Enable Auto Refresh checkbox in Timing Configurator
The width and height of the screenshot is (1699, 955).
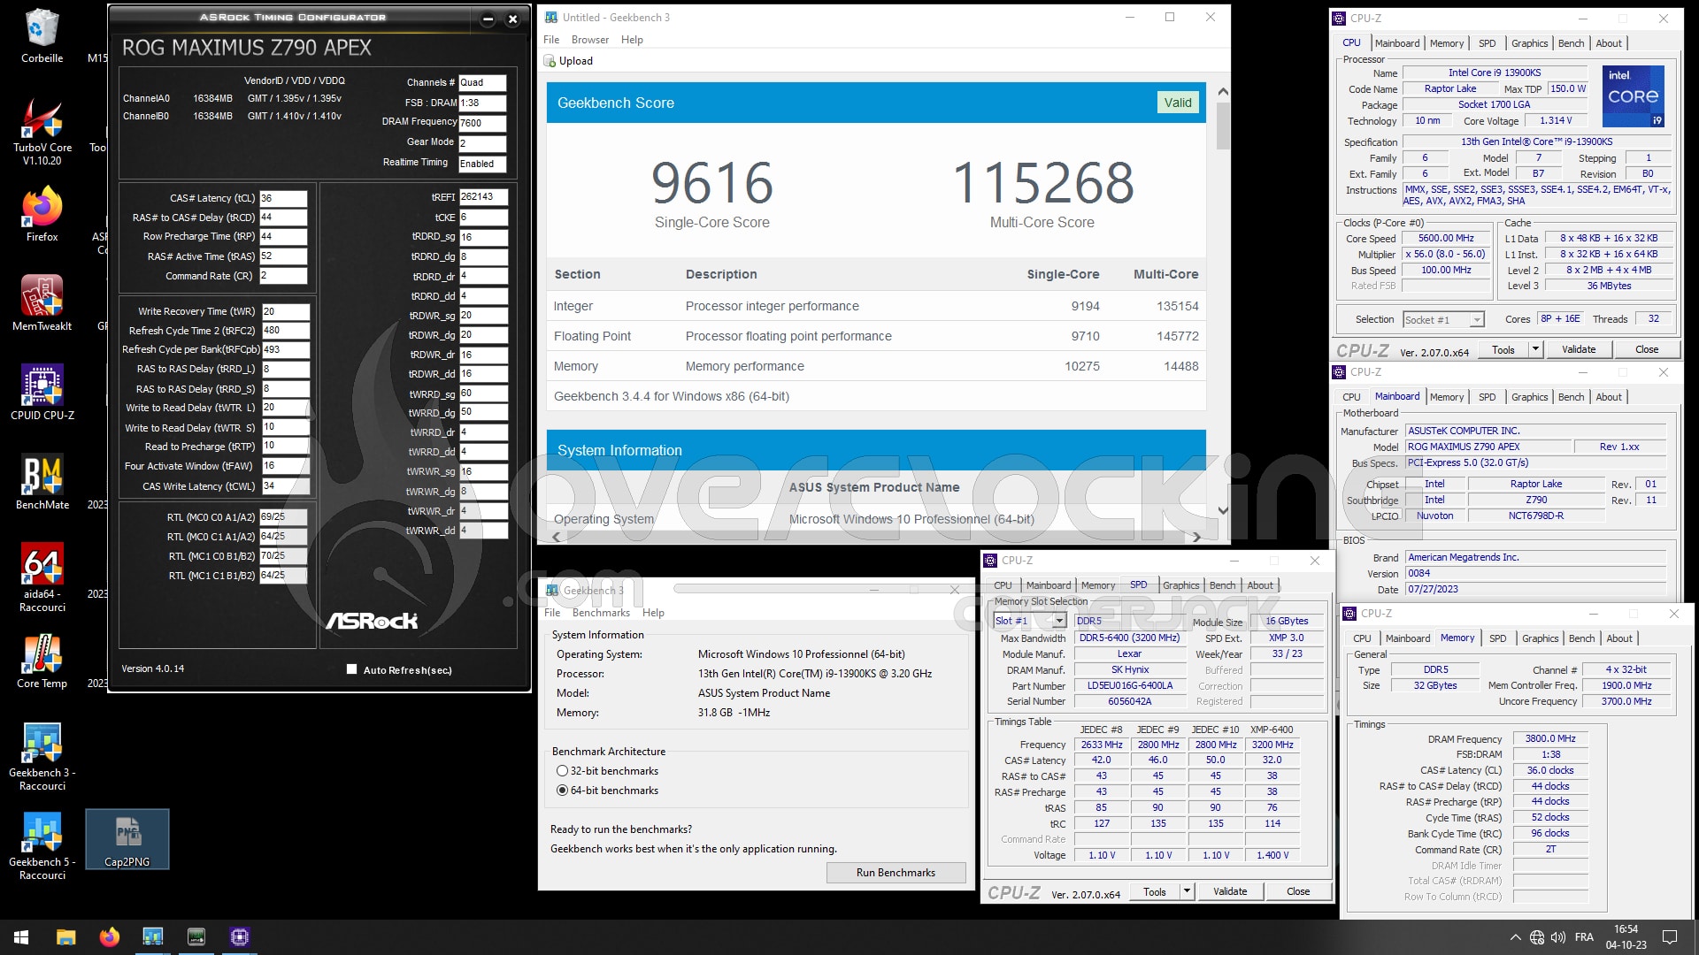pos(351,669)
